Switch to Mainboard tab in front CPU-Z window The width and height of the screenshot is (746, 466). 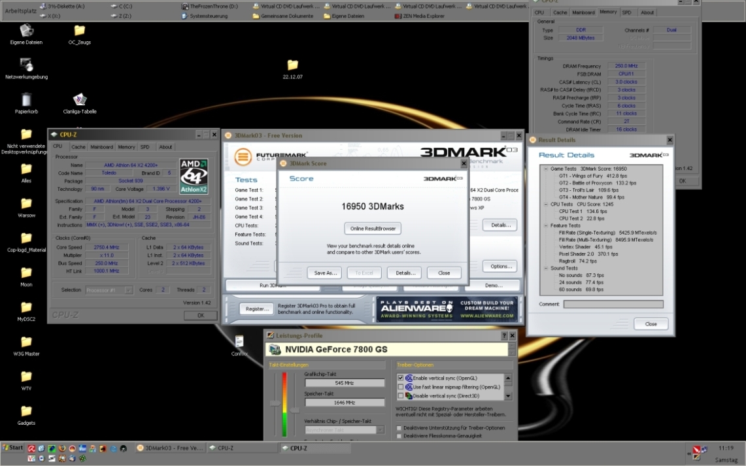click(101, 147)
